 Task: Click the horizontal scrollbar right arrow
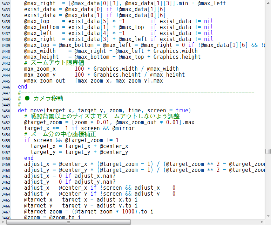point(262,222)
